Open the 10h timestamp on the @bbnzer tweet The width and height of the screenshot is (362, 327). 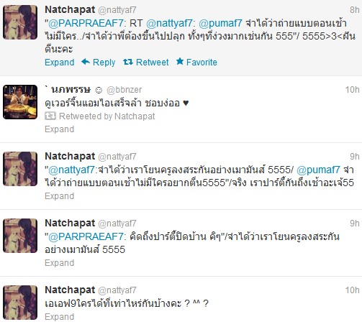352,90
